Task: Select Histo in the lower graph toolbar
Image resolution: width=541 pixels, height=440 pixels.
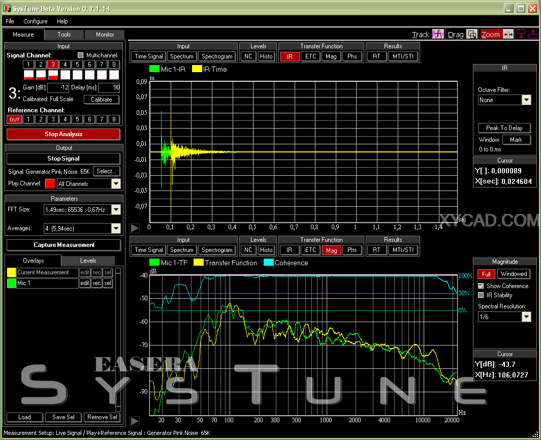Action: [x=266, y=250]
